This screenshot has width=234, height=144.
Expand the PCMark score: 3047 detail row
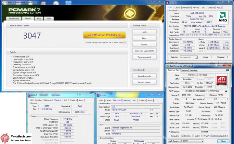(x=11, y=57)
